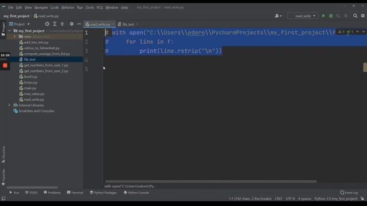367x206 pixels.
Task: Select file_test in project tree
Action: click(29, 60)
